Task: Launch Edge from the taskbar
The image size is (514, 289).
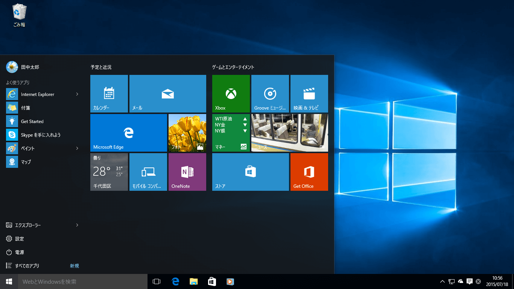Action: point(175,281)
